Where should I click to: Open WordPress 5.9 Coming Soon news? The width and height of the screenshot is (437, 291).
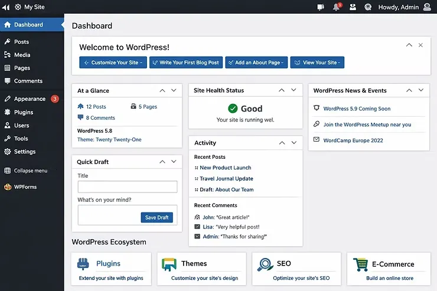tap(357, 109)
